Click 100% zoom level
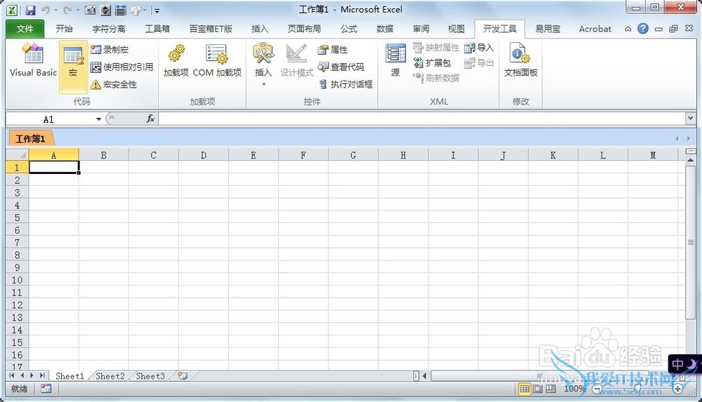 (574, 389)
